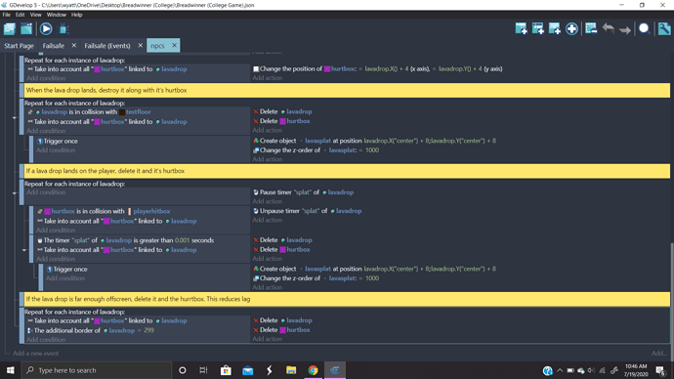Open the debugger preview icon next to play
This screenshot has height=379, width=674.
tap(63, 28)
